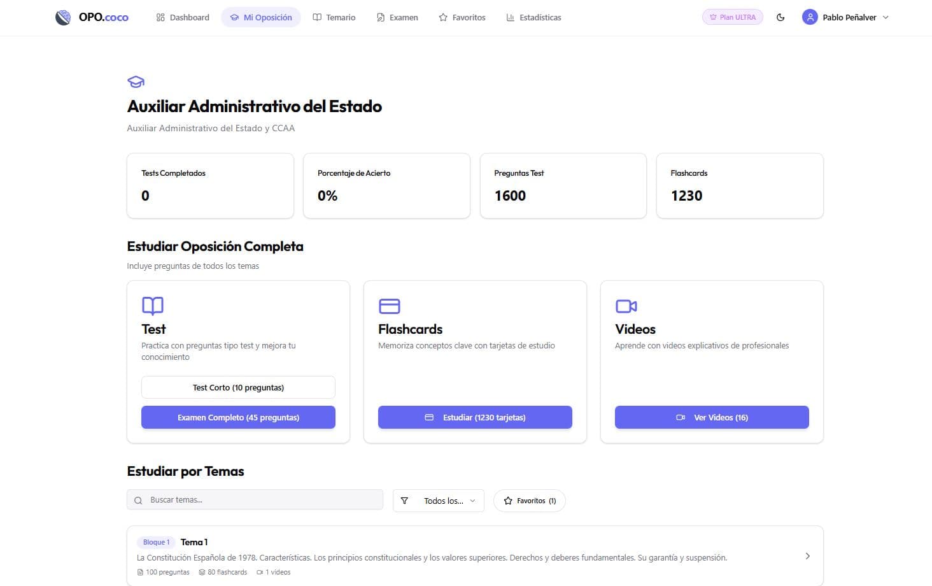This screenshot has width=932, height=586.
Task: Click the Plan ULTRA badge
Action: [732, 18]
